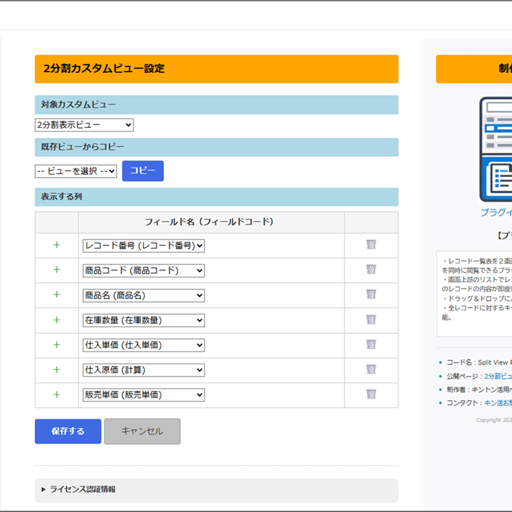Expand ライセンス認証情報 section
Viewport: 512px width, 512px height.
pyautogui.click(x=78, y=489)
